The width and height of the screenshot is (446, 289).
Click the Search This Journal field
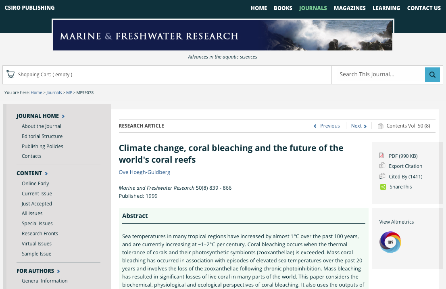(x=378, y=75)
